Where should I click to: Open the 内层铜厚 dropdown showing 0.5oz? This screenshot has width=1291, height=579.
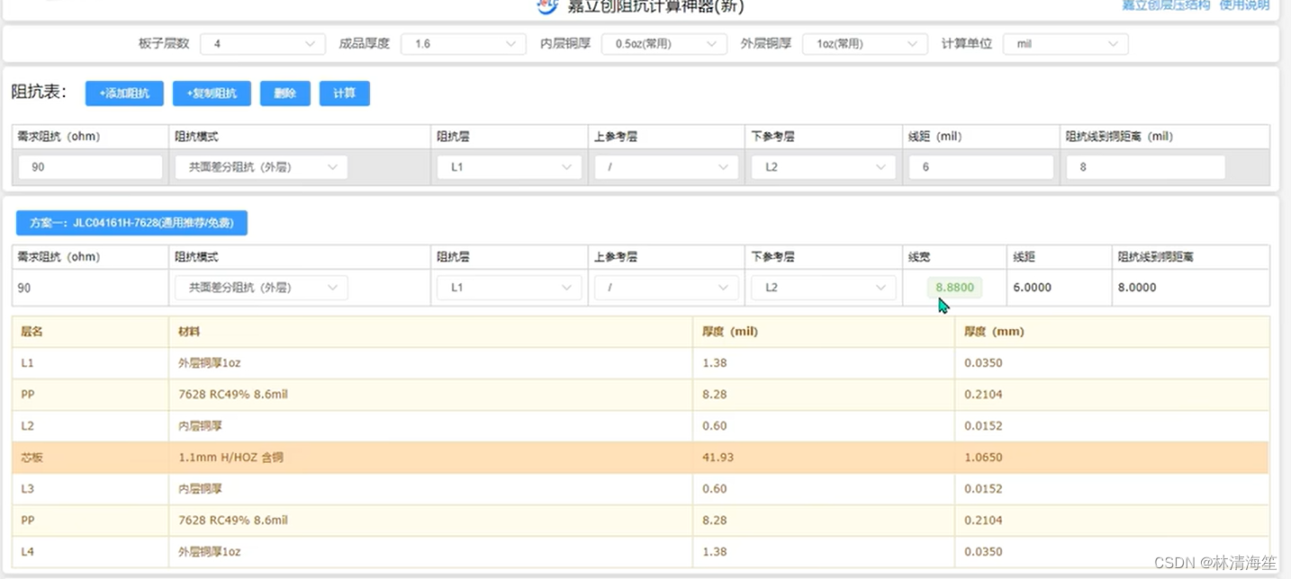(x=664, y=44)
